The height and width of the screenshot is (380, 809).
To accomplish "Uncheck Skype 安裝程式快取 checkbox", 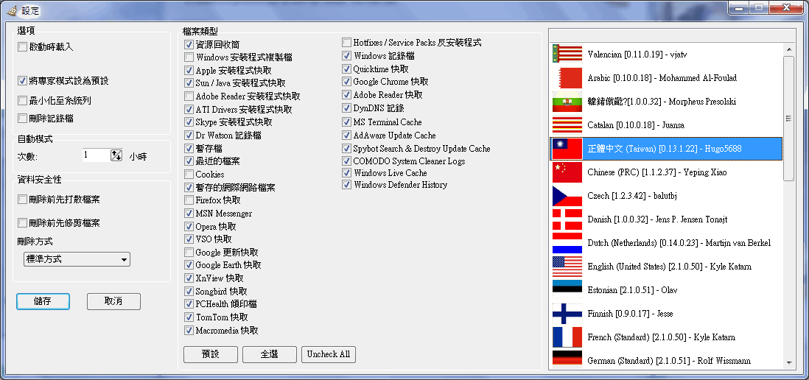I will (x=189, y=122).
